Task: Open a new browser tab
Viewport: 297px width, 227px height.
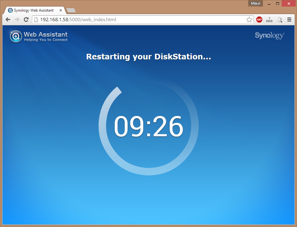Action: (71, 10)
